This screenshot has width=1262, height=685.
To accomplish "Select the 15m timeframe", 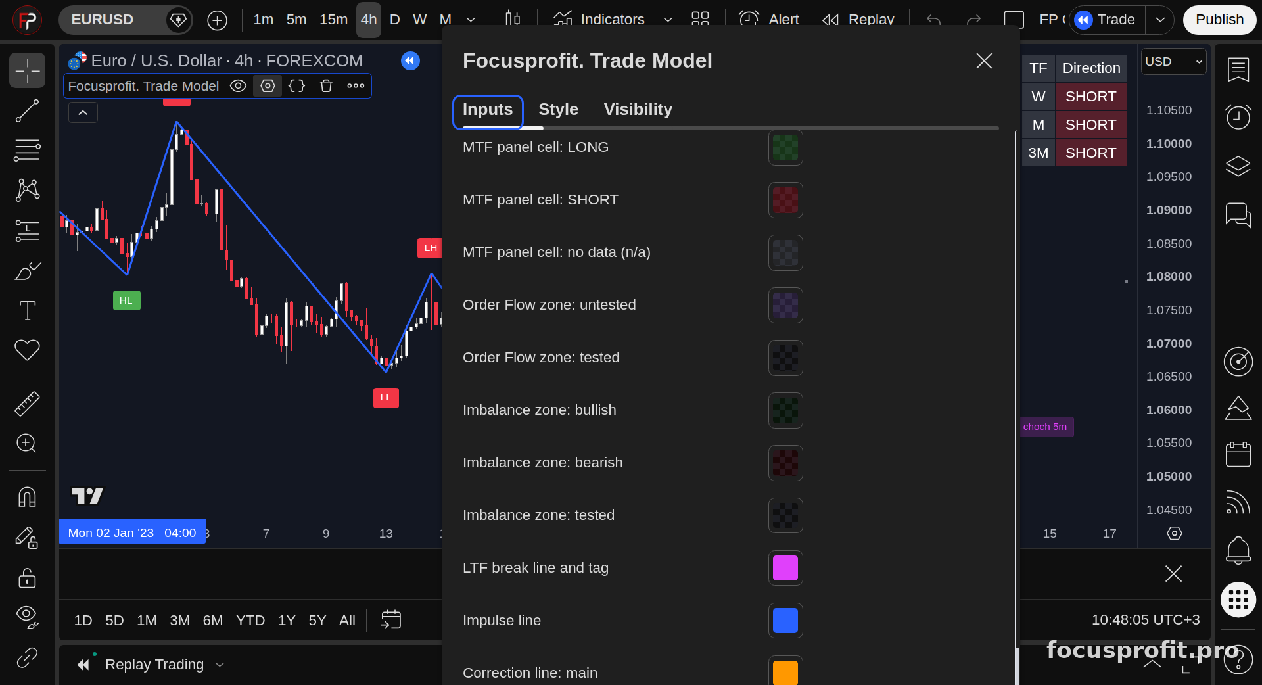I will pyautogui.click(x=333, y=20).
